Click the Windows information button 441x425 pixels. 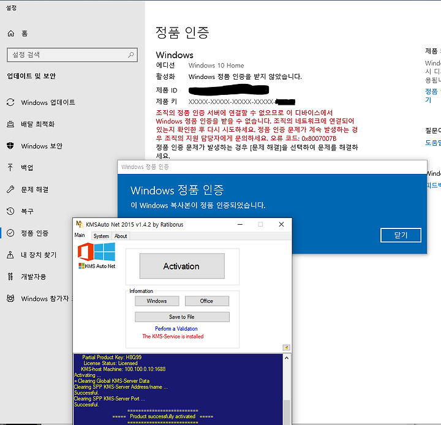tap(157, 301)
